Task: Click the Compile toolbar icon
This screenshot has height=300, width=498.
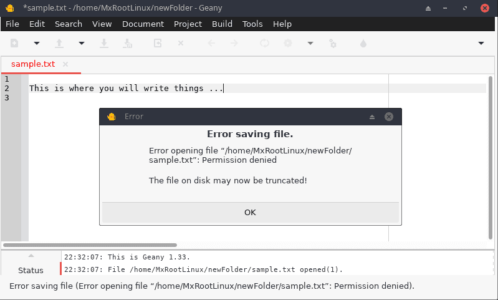Action: [x=264, y=43]
